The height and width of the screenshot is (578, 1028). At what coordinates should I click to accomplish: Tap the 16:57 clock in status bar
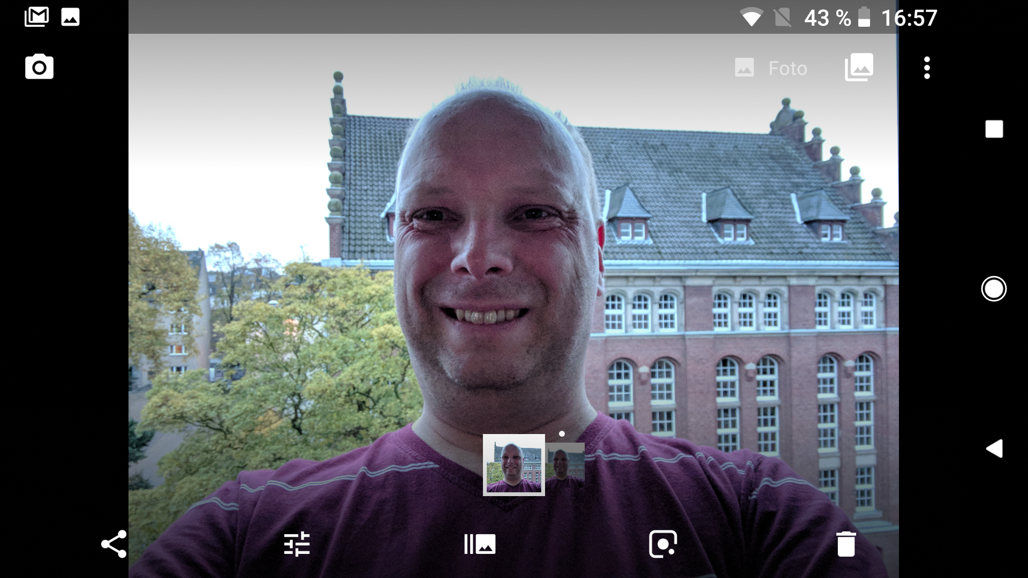909,18
